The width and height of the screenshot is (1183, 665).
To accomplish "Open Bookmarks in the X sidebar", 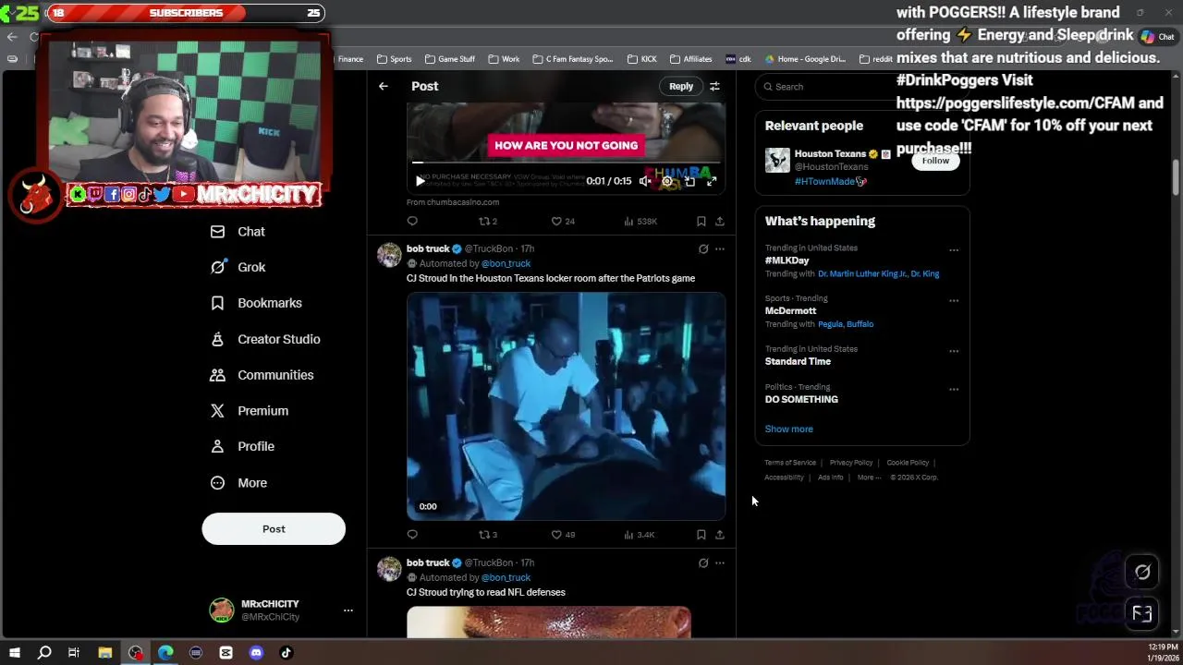I will pos(256,303).
